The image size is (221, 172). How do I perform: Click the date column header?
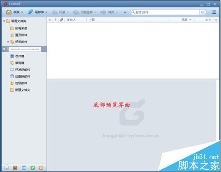click(x=186, y=20)
